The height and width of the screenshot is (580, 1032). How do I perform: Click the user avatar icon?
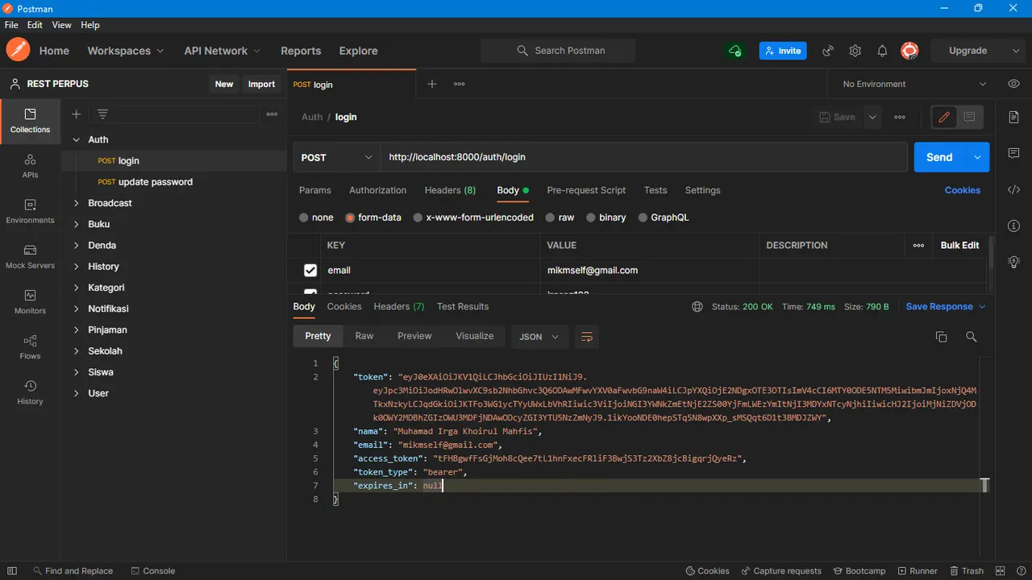(x=909, y=51)
